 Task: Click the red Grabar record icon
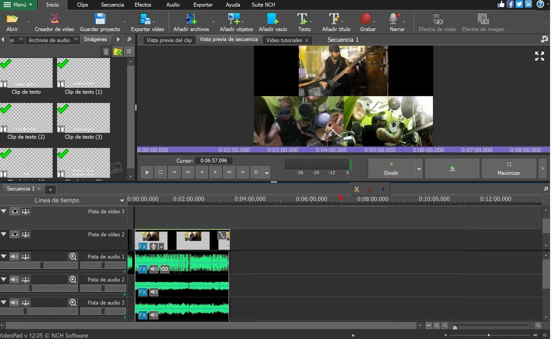[x=366, y=19]
